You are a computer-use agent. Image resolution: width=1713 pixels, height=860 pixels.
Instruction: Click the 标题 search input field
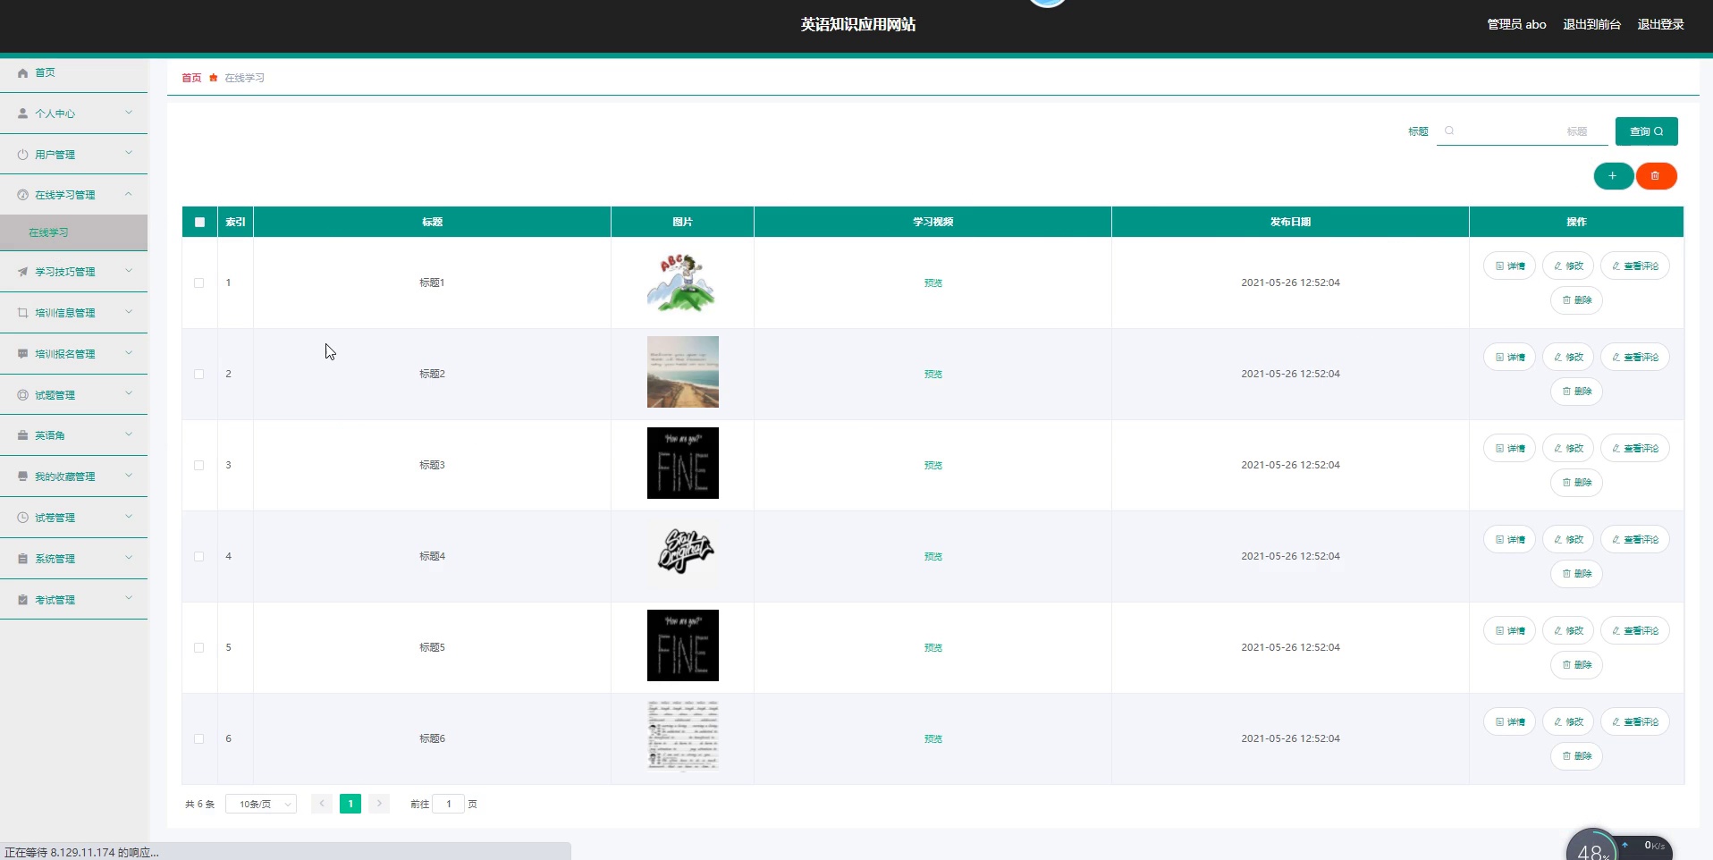(x=1522, y=131)
